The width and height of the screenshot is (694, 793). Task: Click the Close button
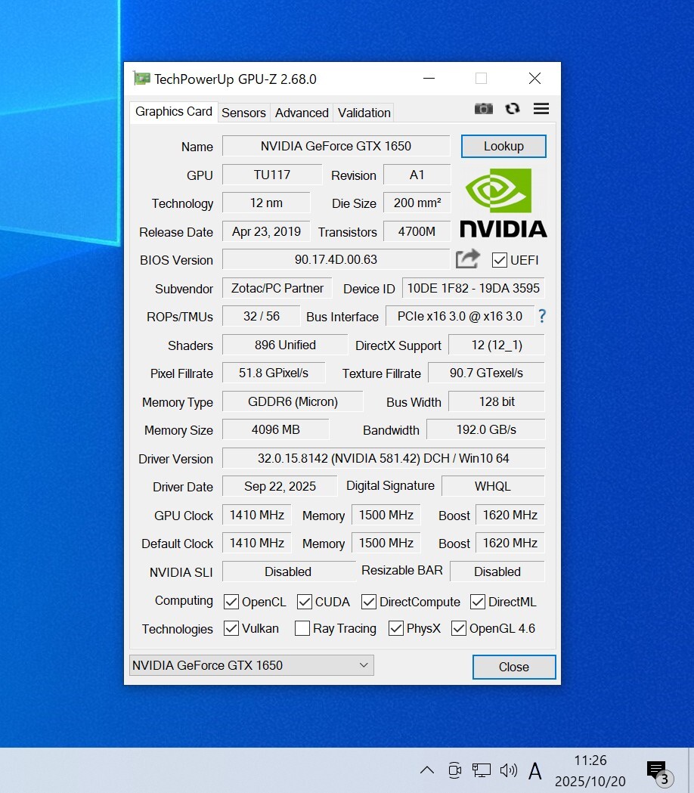click(513, 667)
